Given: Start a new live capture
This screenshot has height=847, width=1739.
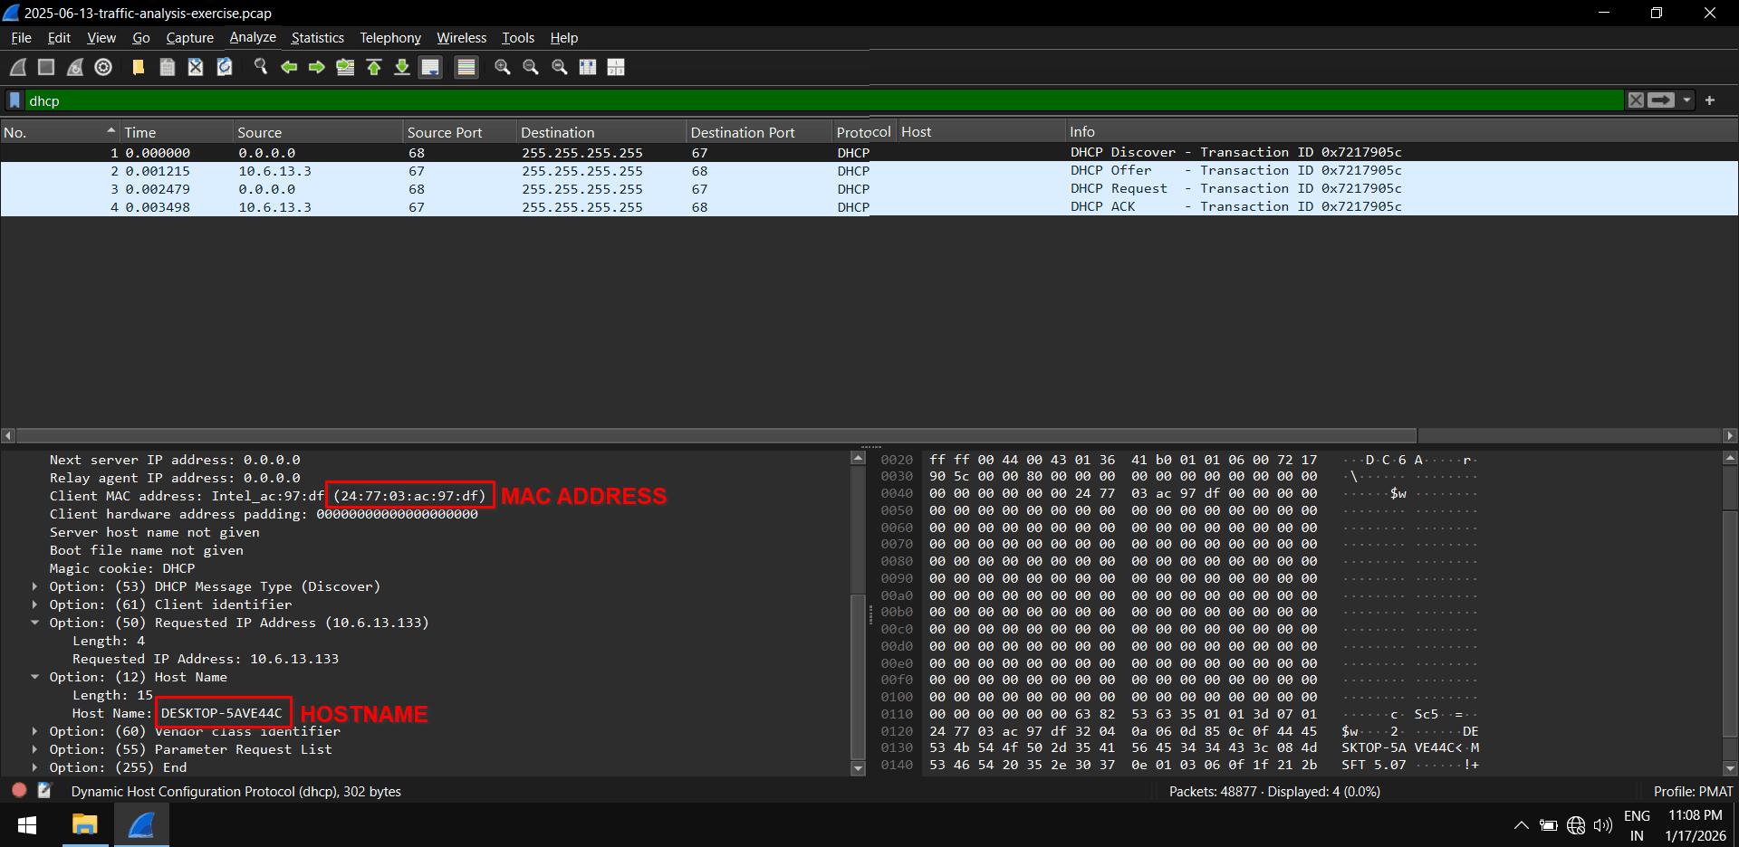Looking at the screenshot, I should tap(17, 67).
